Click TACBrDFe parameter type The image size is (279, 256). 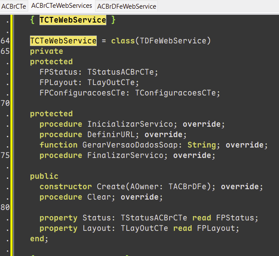187,187
